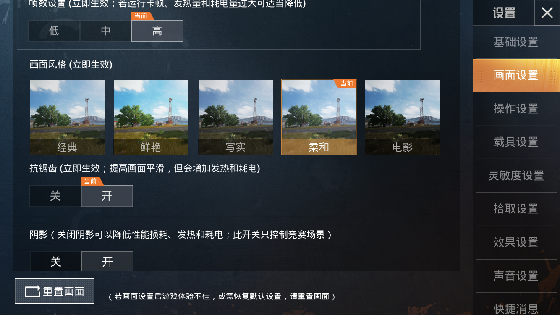The width and height of the screenshot is (560, 315).
Task: Open 灵敏度设置 in the sidebar
Action: 516,176
